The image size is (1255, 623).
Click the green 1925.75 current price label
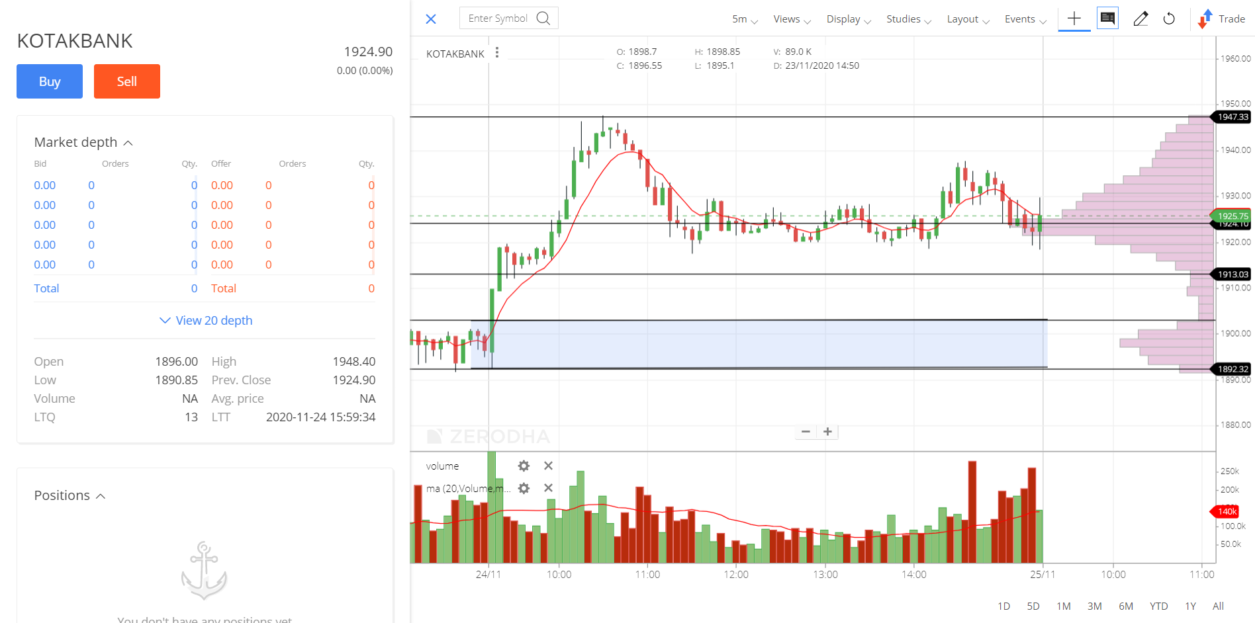pyautogui.click(x=1231, y=216)
